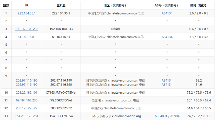
Task: Open the AS4134 link in hop 1
Action: [x=167, y=13]
